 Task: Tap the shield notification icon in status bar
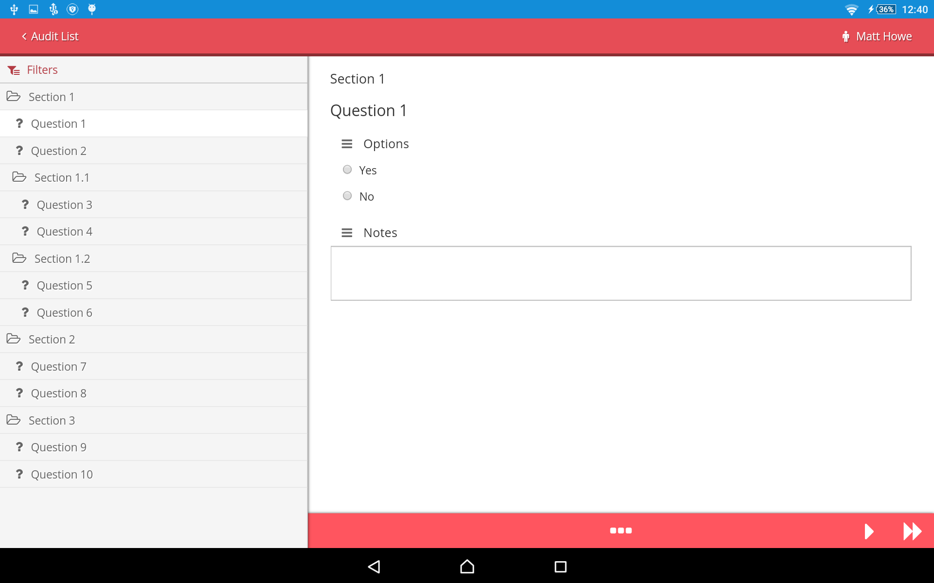coord(72,9)
